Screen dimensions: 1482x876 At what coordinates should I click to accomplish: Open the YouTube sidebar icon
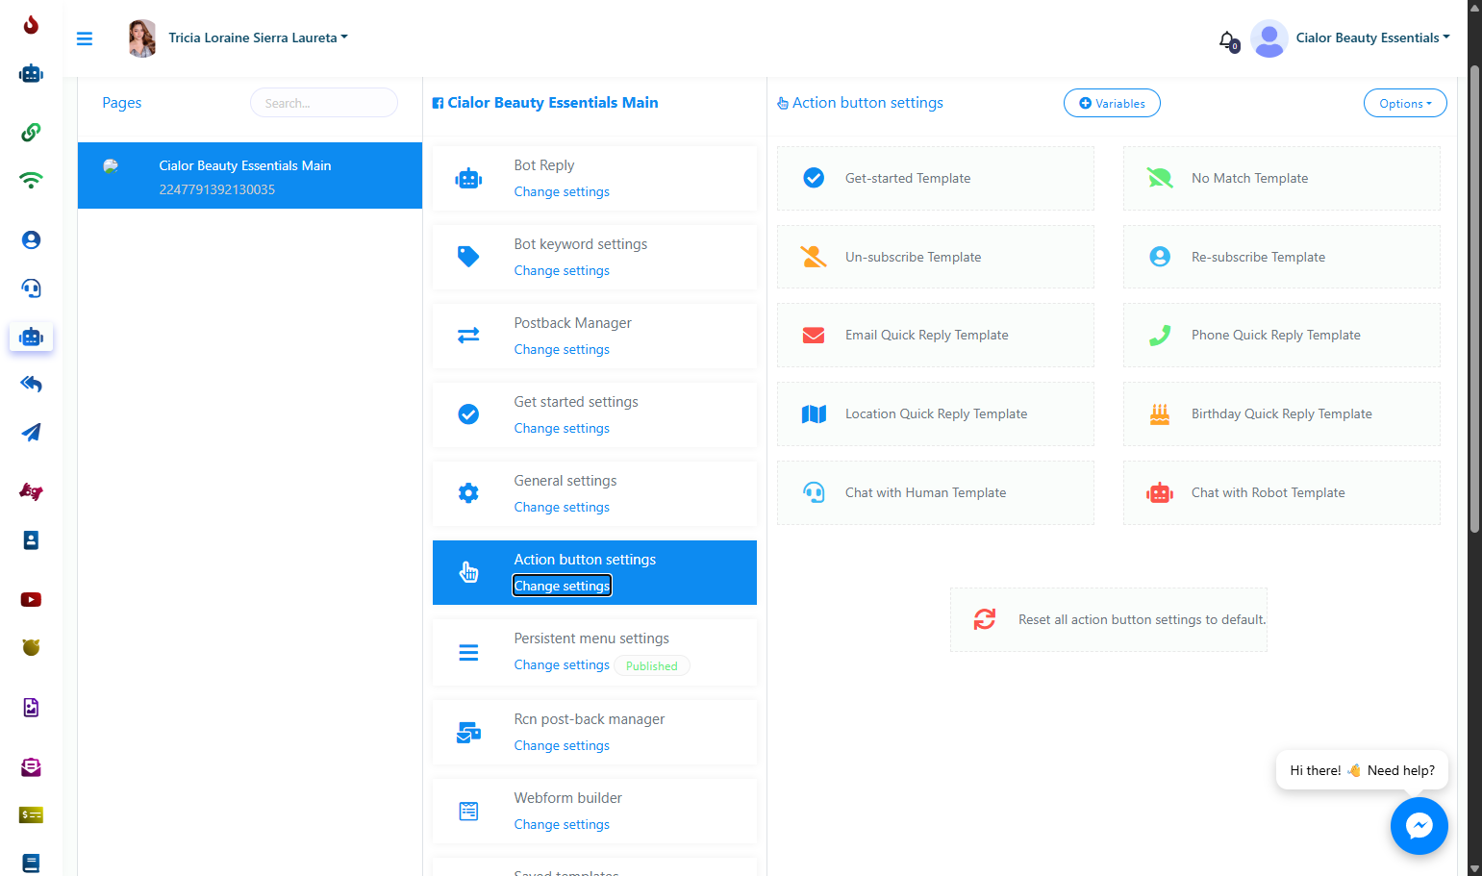click(31, 599)
